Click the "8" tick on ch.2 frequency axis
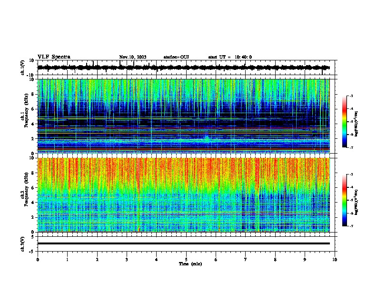The image size is (377, 291). tap(33, 173)
